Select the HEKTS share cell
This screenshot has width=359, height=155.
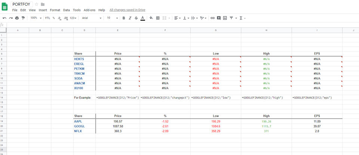point(85,59)
